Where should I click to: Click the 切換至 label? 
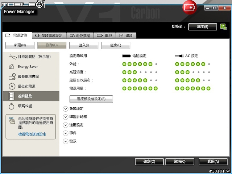178,26
